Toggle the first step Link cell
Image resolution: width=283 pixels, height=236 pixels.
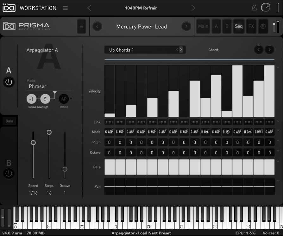point(110,122)
